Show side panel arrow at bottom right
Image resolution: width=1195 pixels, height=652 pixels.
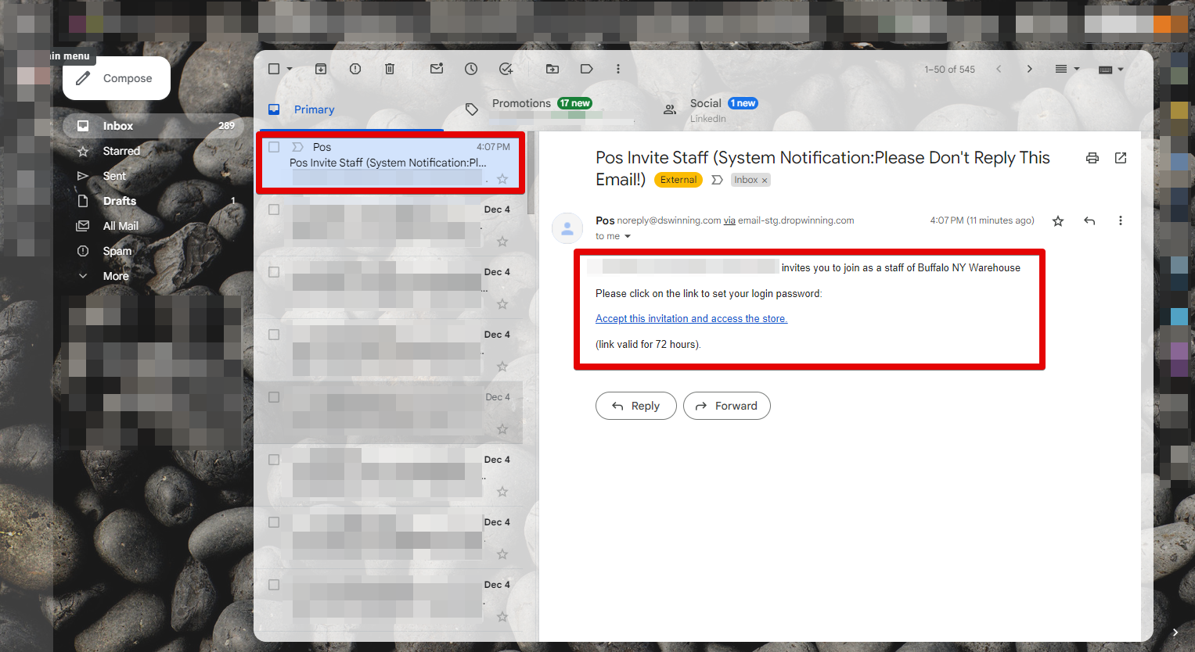click(1175, 632)
